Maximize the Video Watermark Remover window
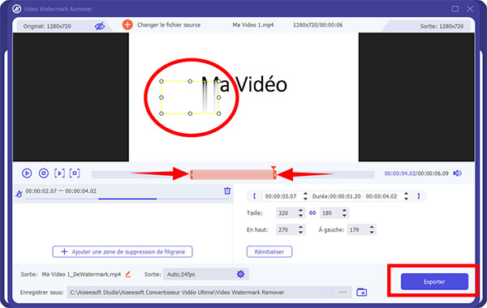487x308 pixels. pos(455,9)
